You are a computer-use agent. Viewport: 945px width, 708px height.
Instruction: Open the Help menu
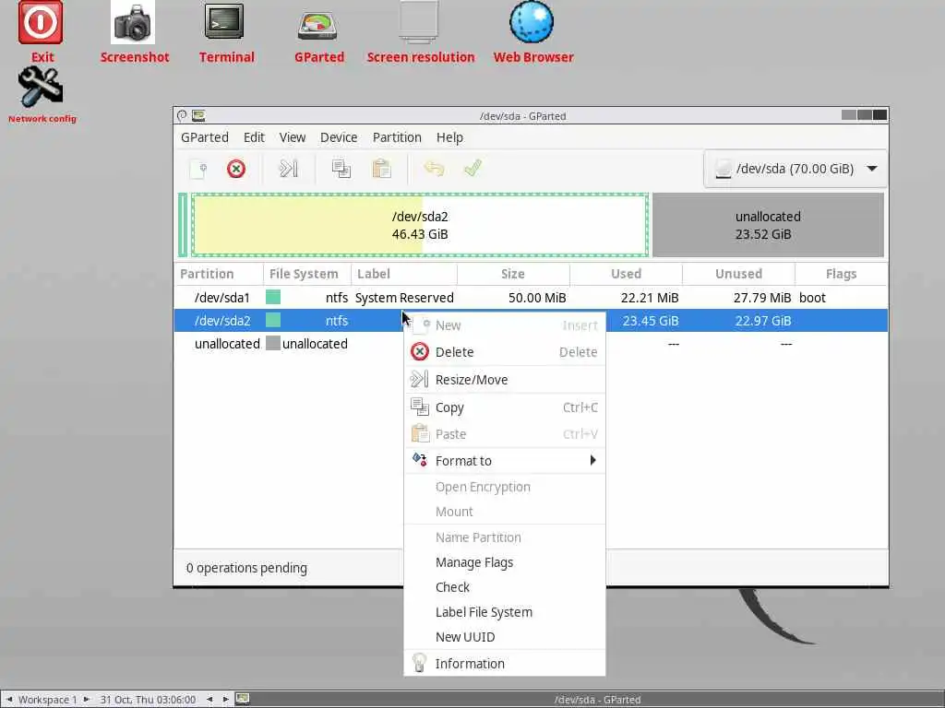(449, 137)
